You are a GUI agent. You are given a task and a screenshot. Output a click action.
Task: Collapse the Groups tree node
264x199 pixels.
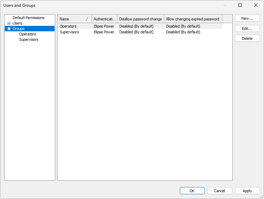click(x=9, y=29)
